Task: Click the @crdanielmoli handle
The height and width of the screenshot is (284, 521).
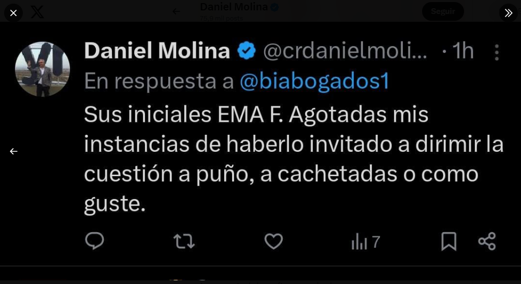Action: pos(345,51)
